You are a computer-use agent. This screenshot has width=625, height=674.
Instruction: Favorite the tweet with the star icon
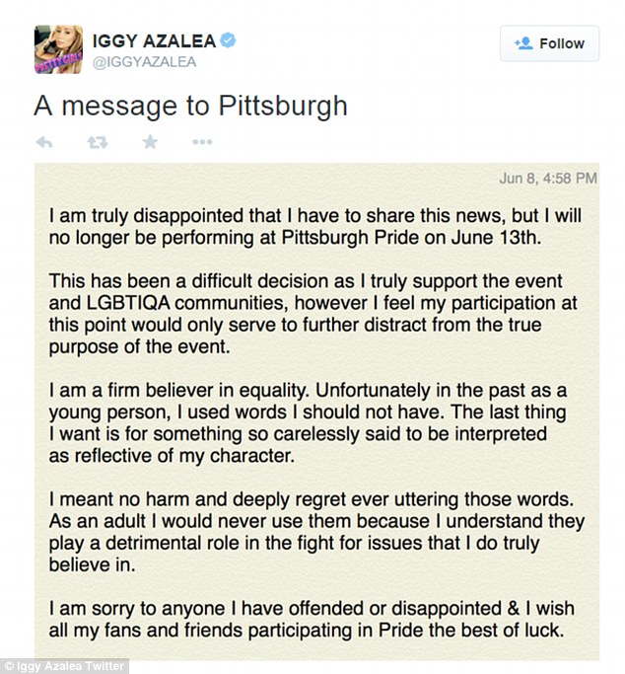pyautogui.click(x=149, y=143)
